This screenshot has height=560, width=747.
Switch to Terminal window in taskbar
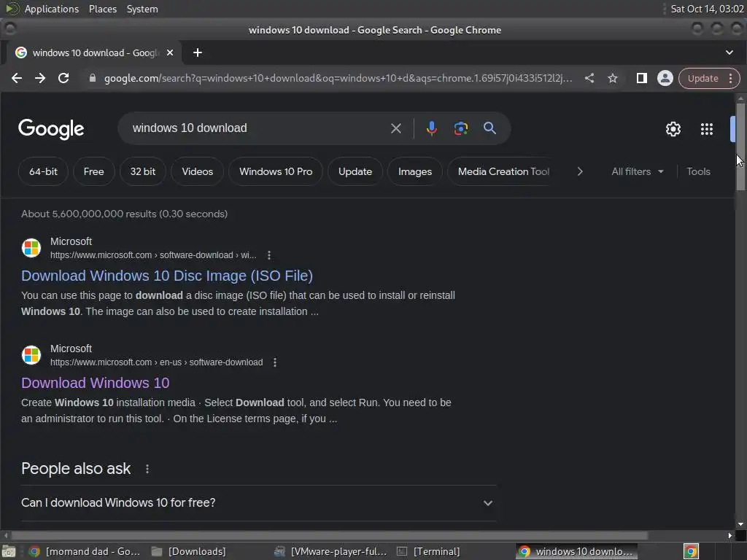pyautogui.click(x=429, y=551)
